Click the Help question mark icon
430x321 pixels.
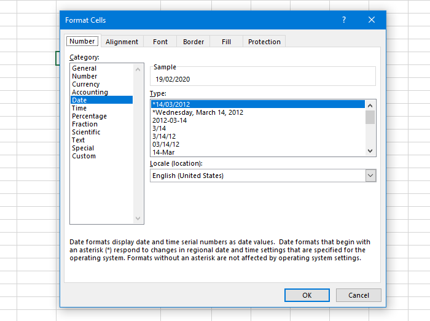coord(344,20)
